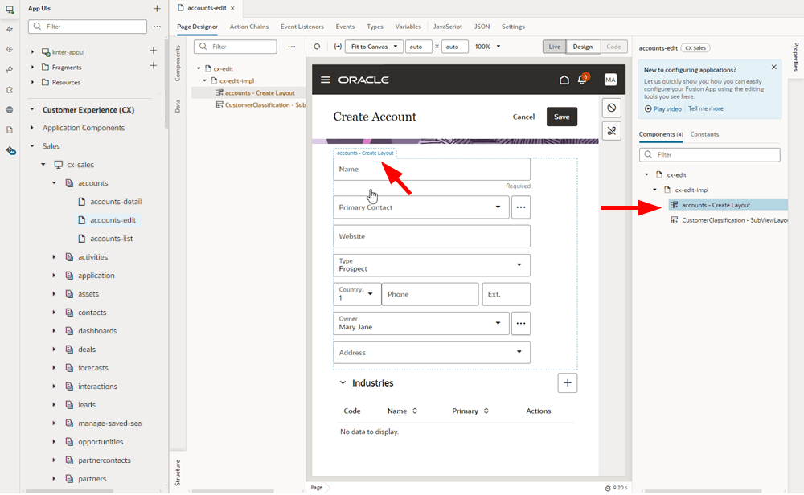Switch to Code view
Image resolution: width=804 pixels, height=495 pixels.
(613, 47)
